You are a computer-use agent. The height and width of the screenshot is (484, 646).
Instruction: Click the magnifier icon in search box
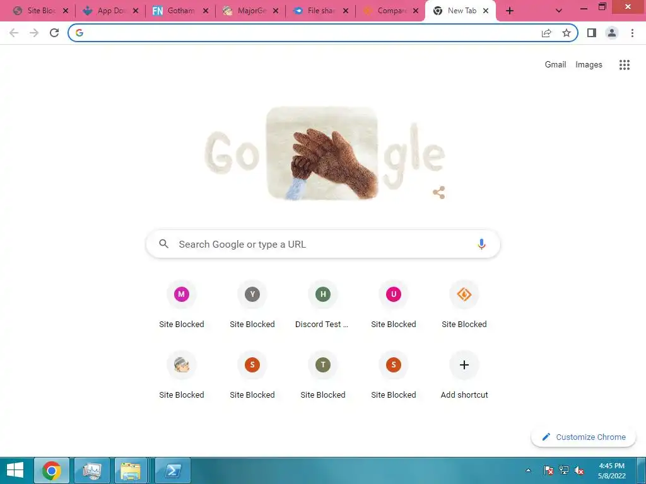click(163, 244)
